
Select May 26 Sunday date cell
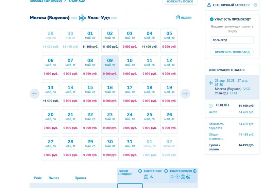tap(169, 122)
